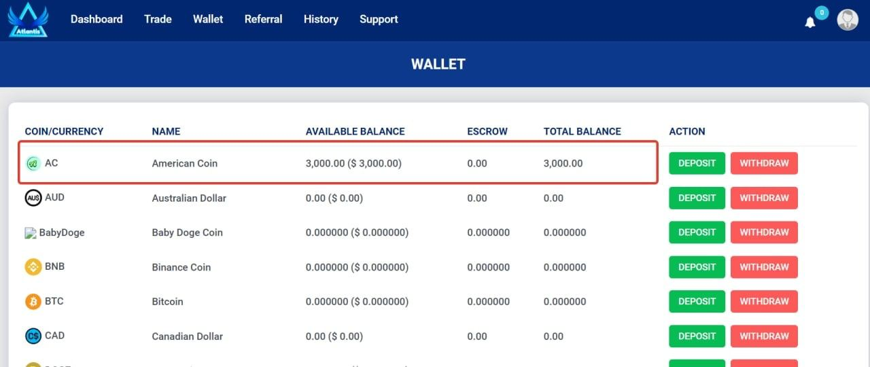Viewport: 870px width, 367px height.
Task: Deposit into American Coin wallet
Action: click(697, 163)
